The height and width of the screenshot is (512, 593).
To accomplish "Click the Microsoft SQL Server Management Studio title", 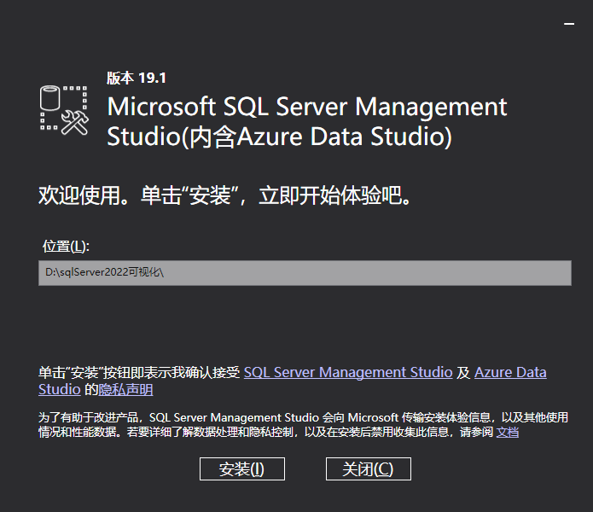I will click(306, 121).
